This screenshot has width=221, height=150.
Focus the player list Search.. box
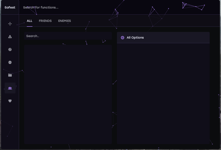[68, 36]
